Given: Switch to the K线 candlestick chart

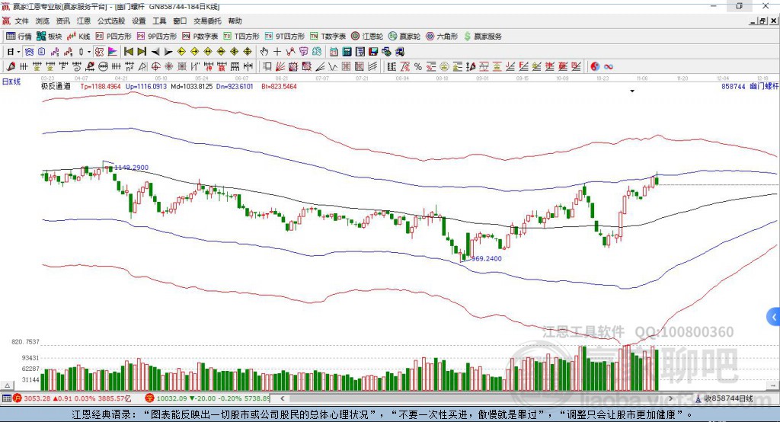Looking at the screenshot, I should (x=79, y=36).
